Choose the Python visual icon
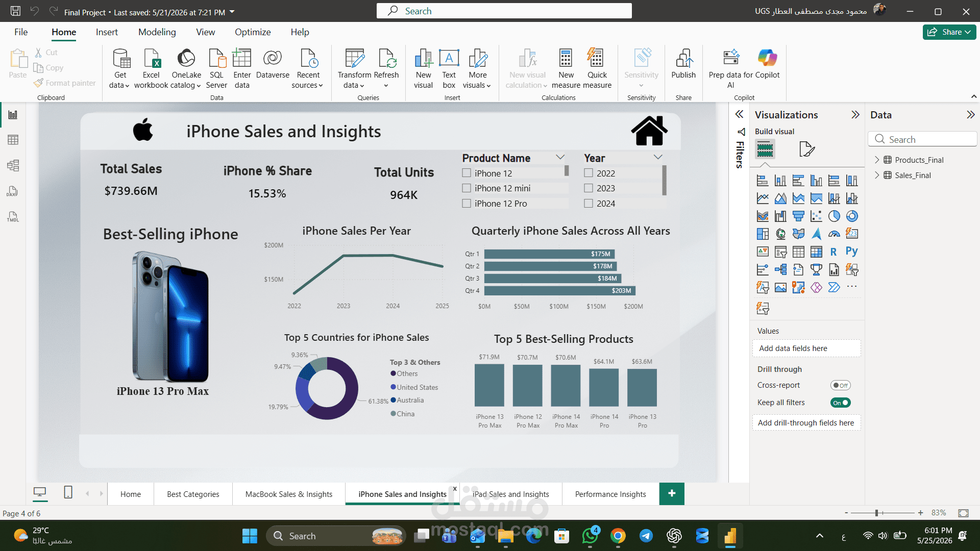 pyautogui.click(x=852, y=252)
